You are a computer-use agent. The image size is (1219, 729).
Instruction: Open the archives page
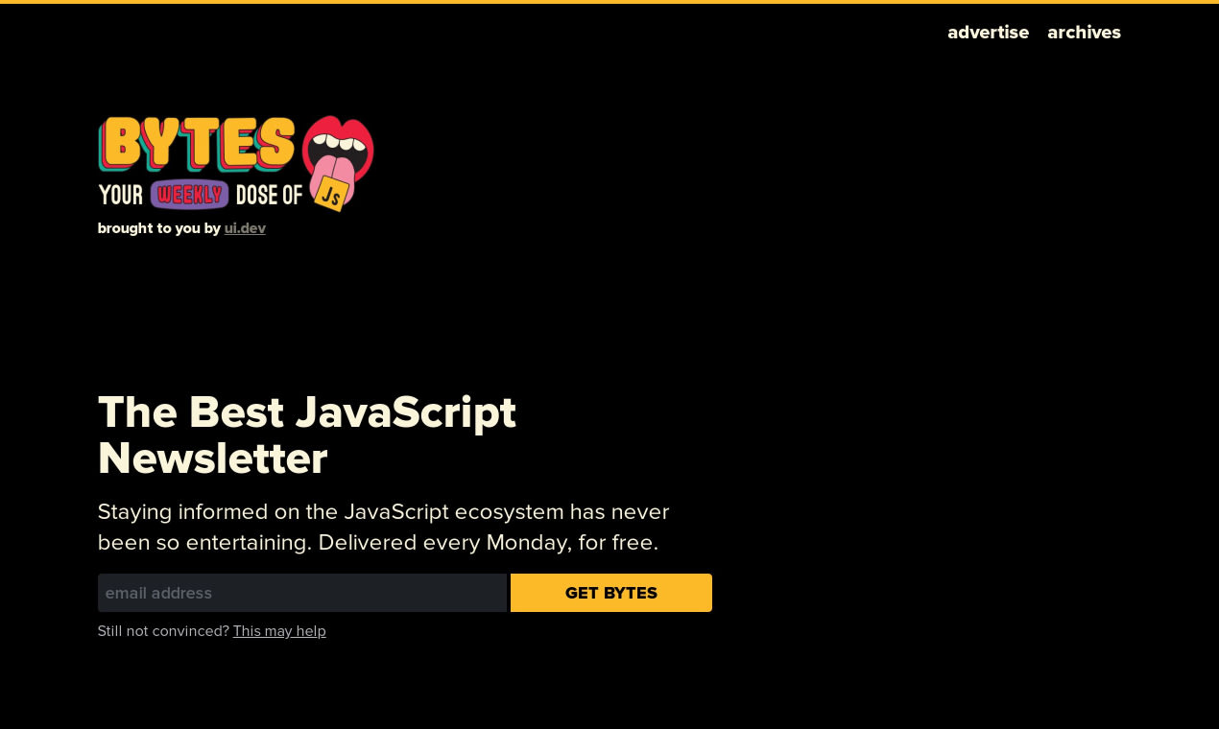(x=1084, y=33)
